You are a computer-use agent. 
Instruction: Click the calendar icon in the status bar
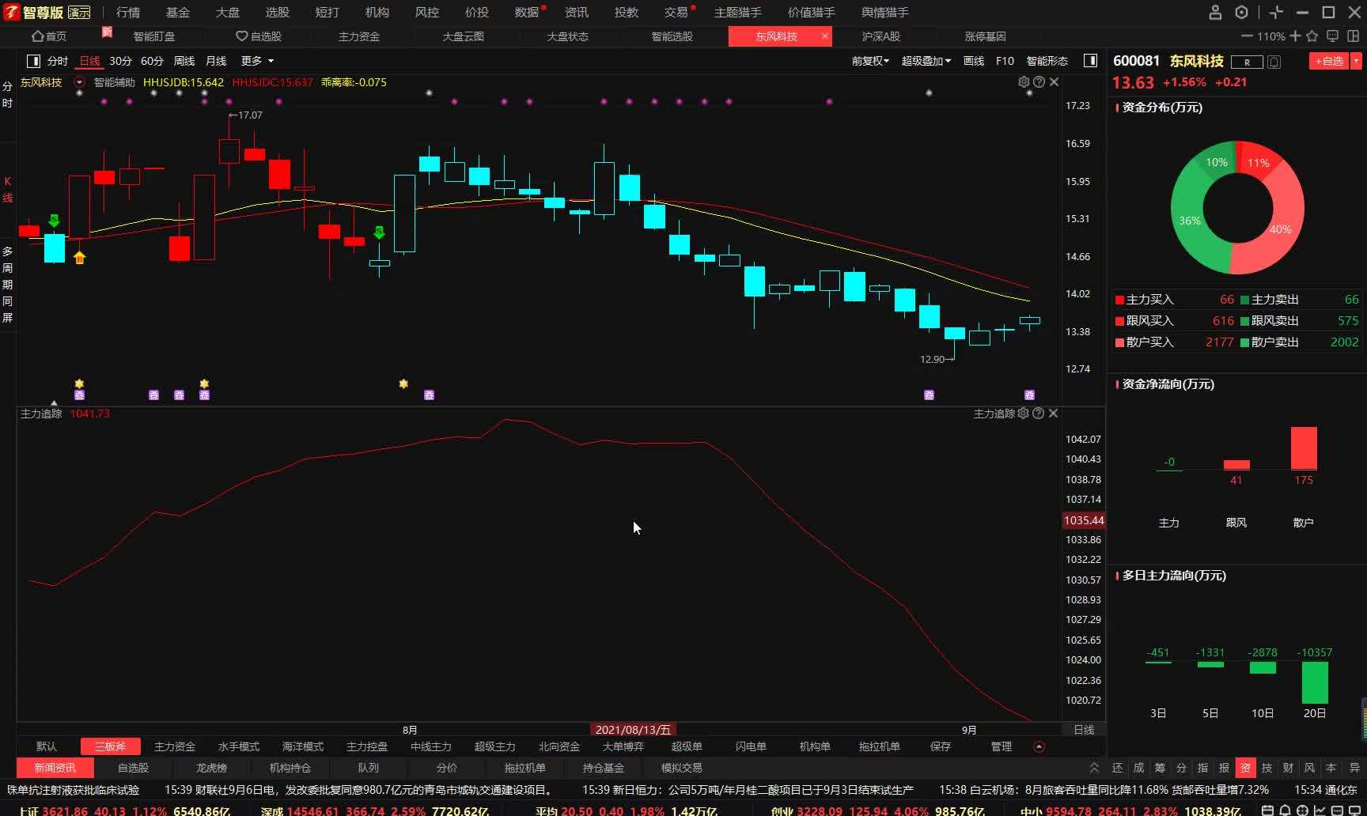tap(1267, 810)
